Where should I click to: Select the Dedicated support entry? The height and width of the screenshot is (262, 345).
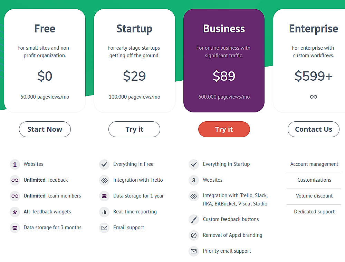(x=314, y=211)
